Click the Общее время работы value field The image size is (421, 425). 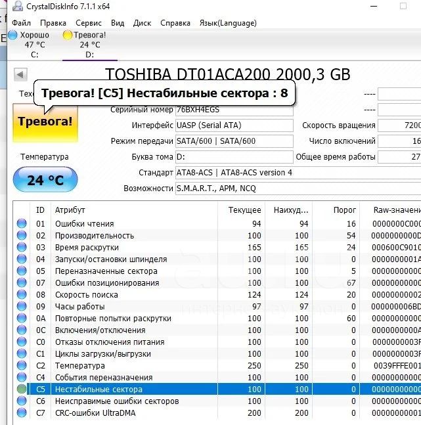pos(399,157)
